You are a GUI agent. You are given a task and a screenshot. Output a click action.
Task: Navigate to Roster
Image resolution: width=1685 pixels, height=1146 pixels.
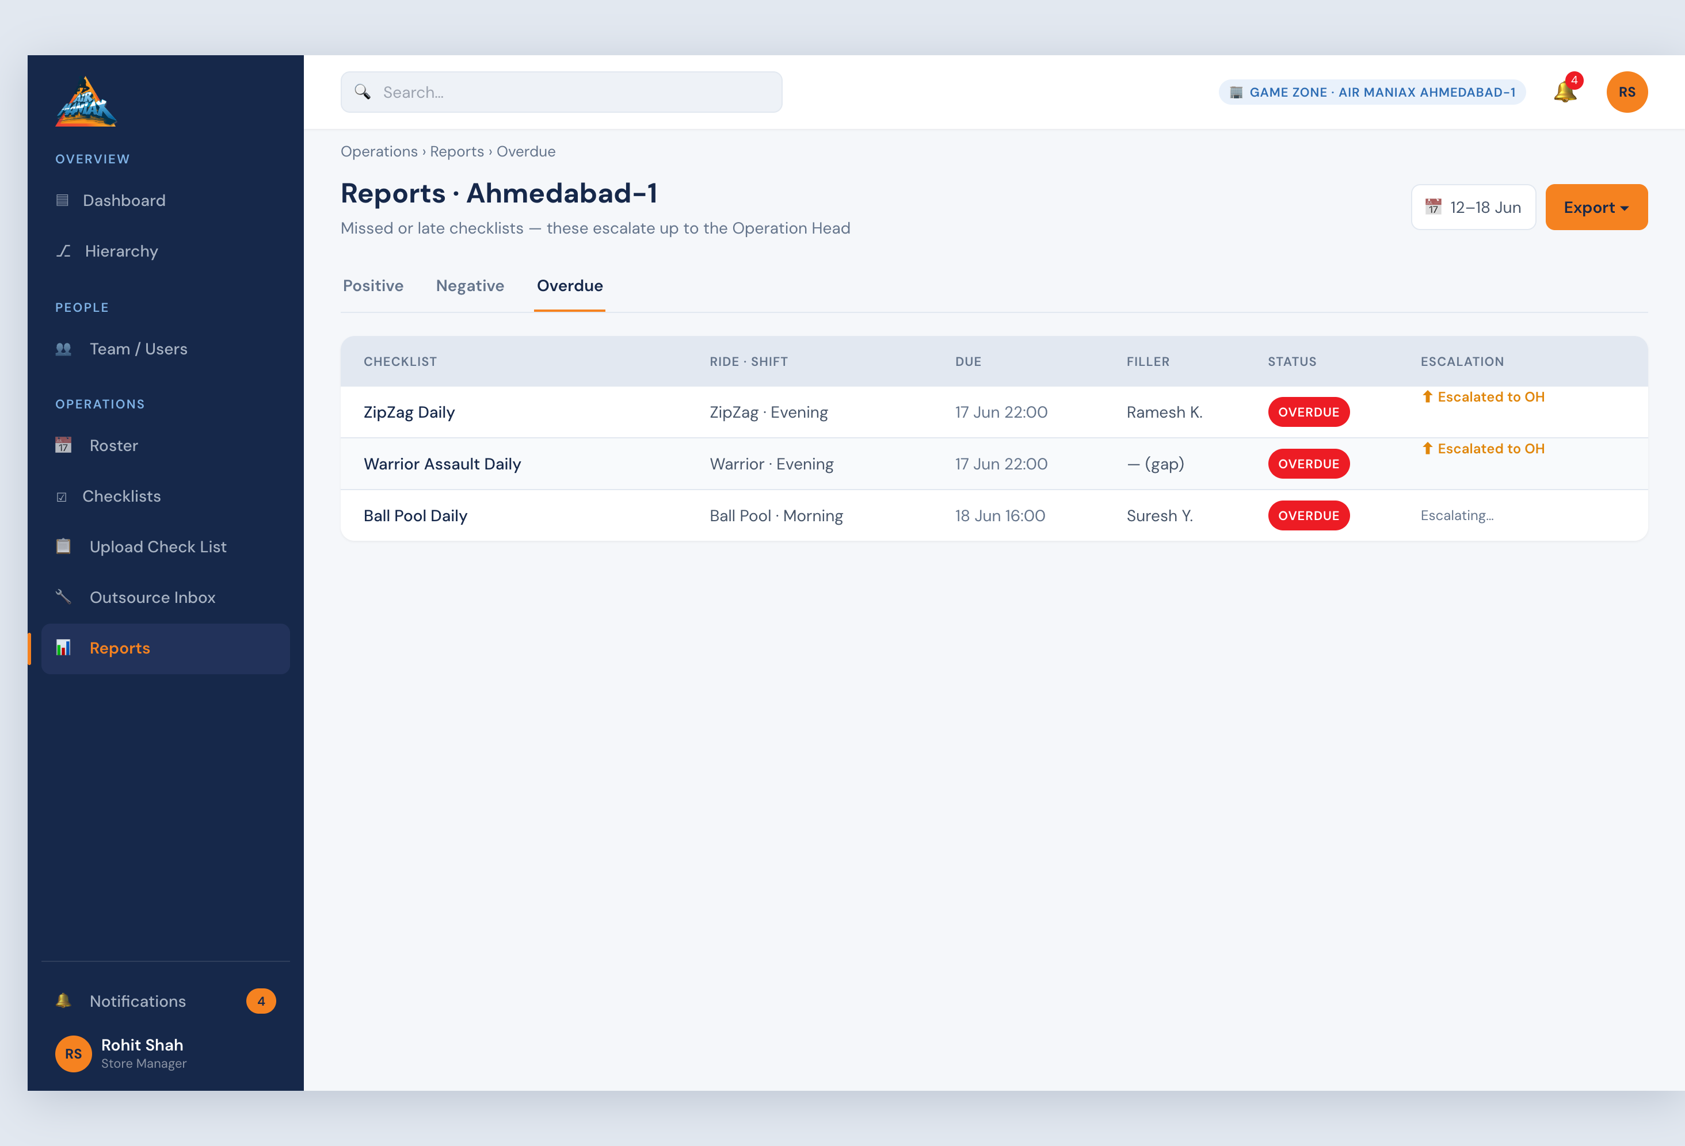coord(165,445)
